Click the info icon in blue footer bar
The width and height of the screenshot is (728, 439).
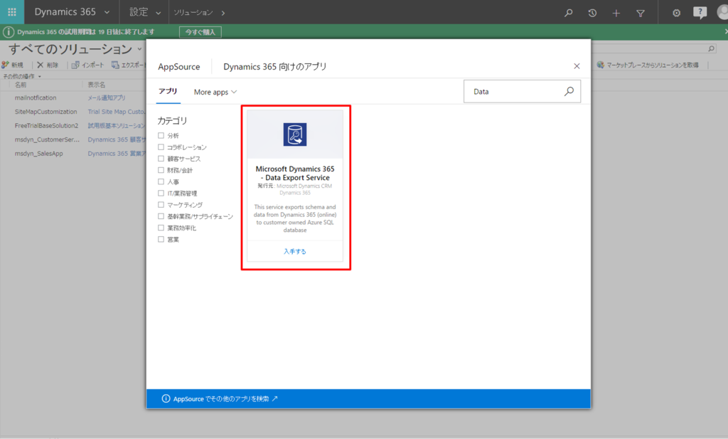166,398
